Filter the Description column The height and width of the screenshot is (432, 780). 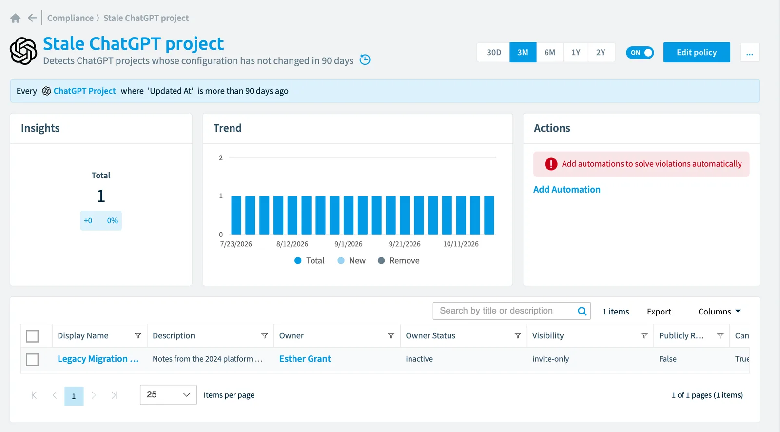[x=265, y=336]
